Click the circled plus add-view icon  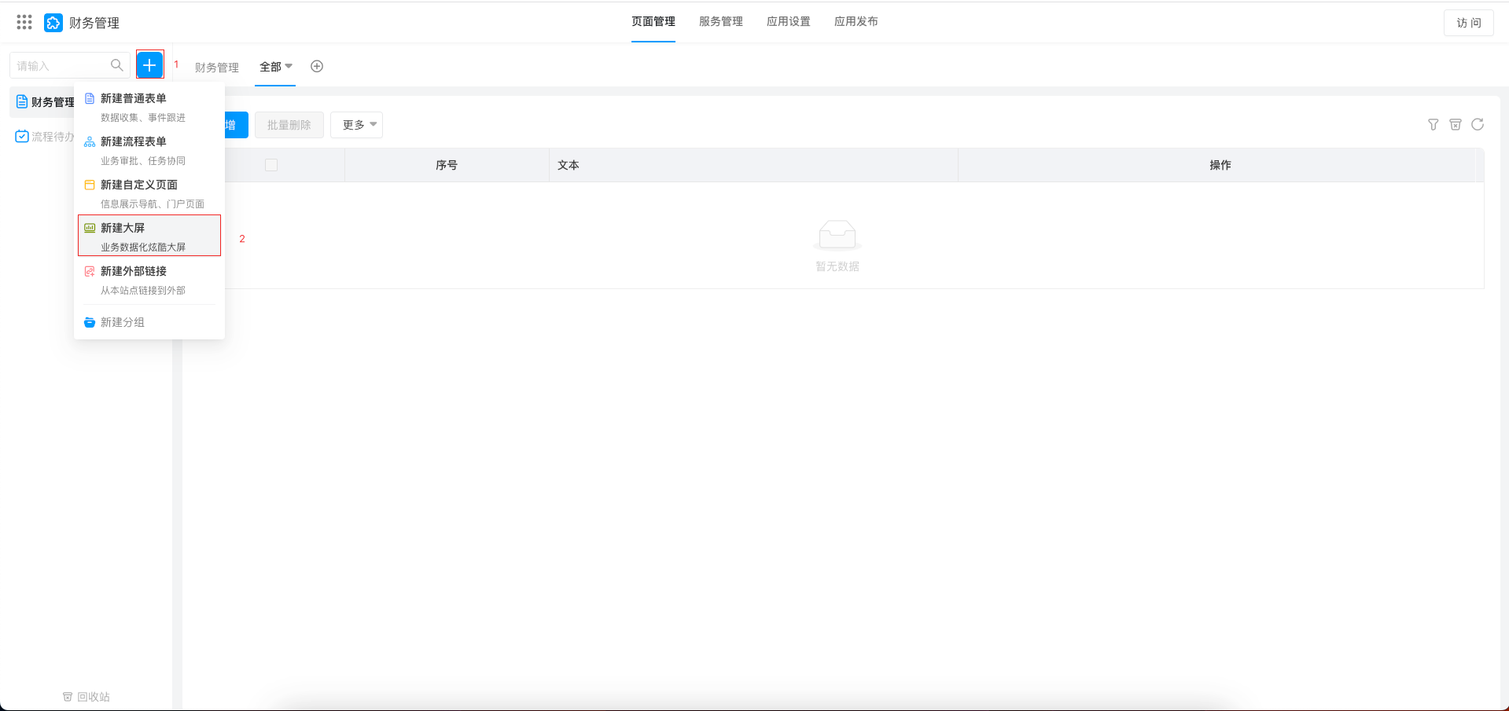point(317,67)
